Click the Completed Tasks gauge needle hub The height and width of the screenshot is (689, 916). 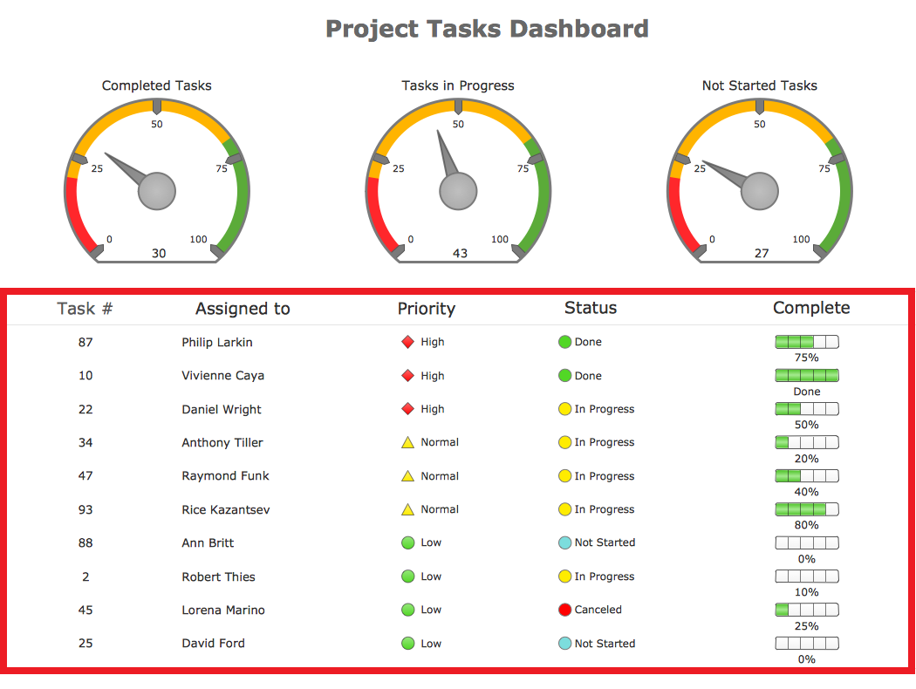tap(156, 191)
